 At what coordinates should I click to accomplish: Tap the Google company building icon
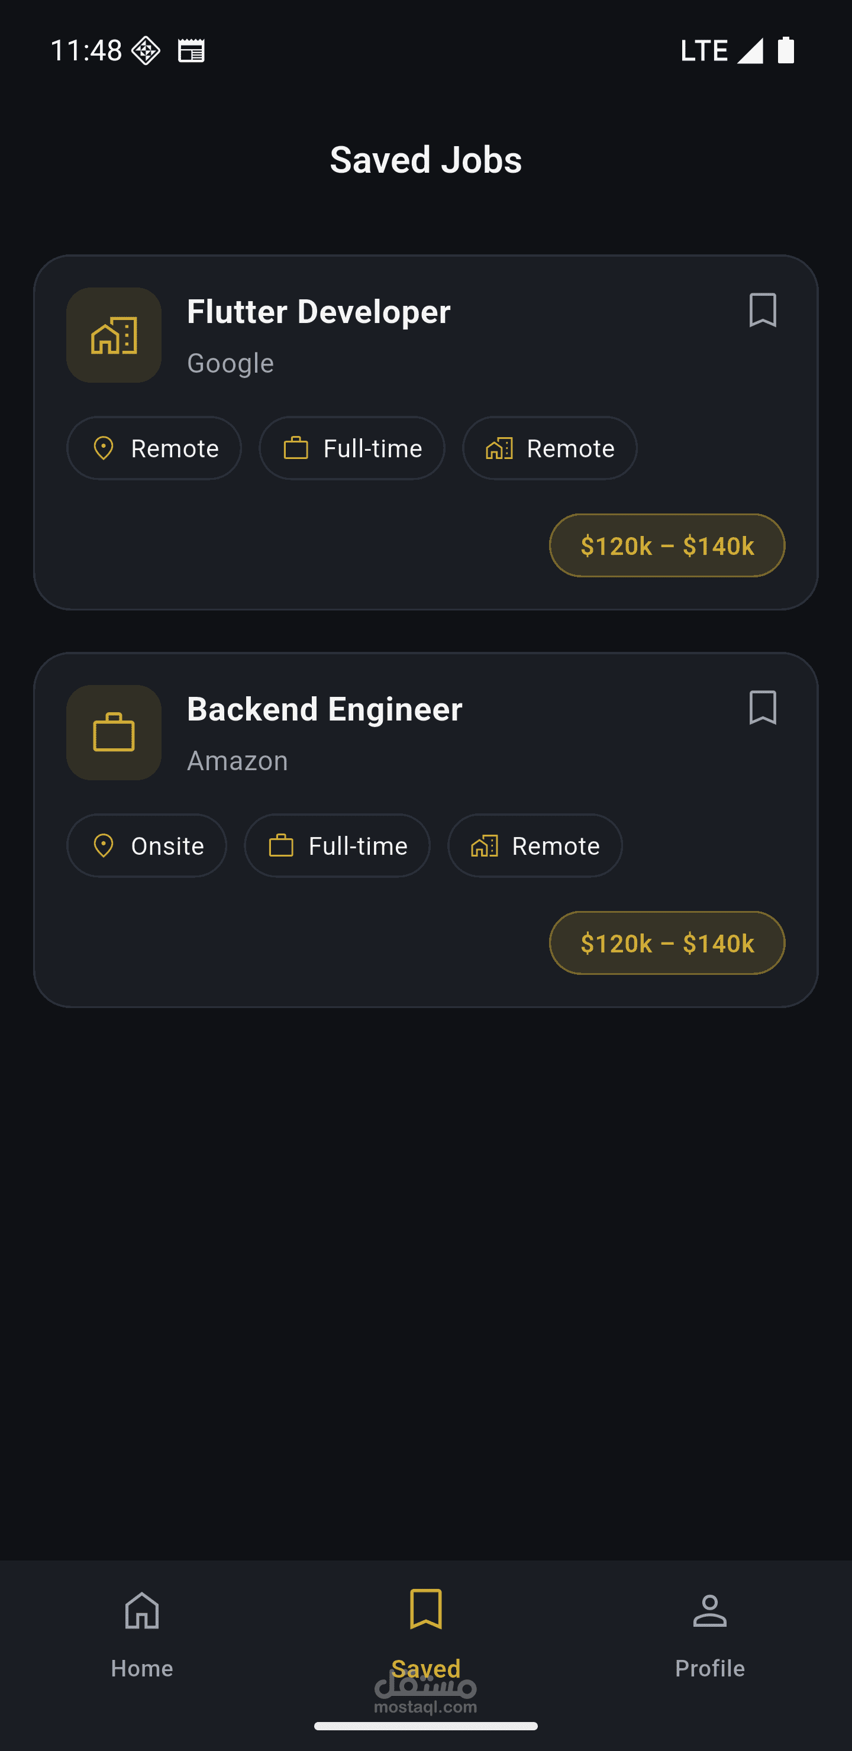[114, 335]
